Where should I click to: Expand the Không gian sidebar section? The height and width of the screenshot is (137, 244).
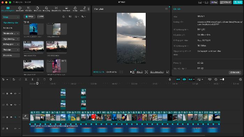click(11, 45)
